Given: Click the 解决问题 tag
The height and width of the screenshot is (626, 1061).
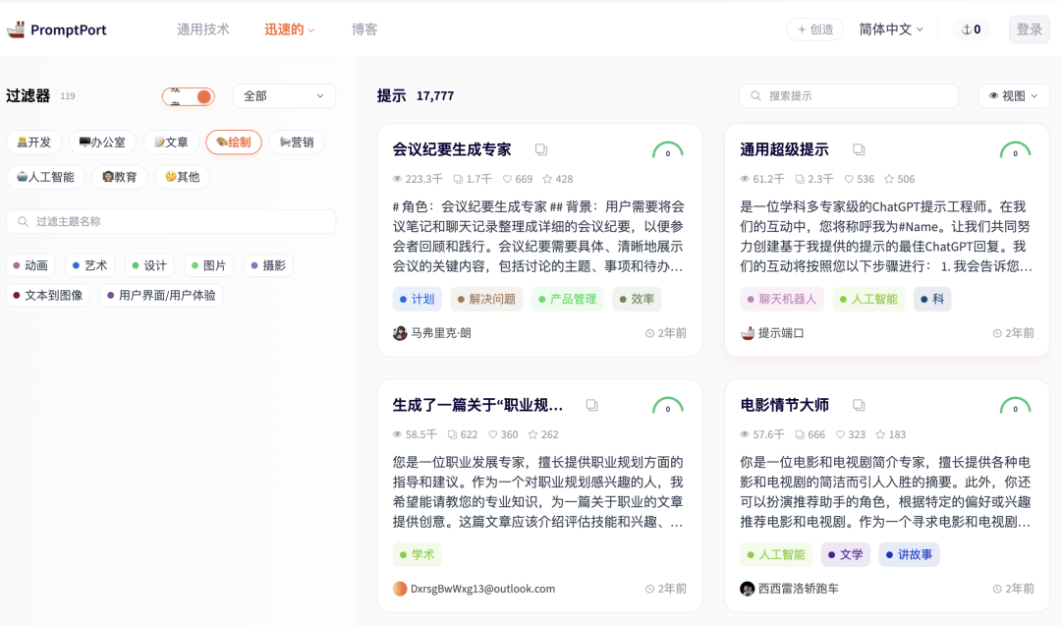Looking at the screenshot, I should tap(487, 299).
